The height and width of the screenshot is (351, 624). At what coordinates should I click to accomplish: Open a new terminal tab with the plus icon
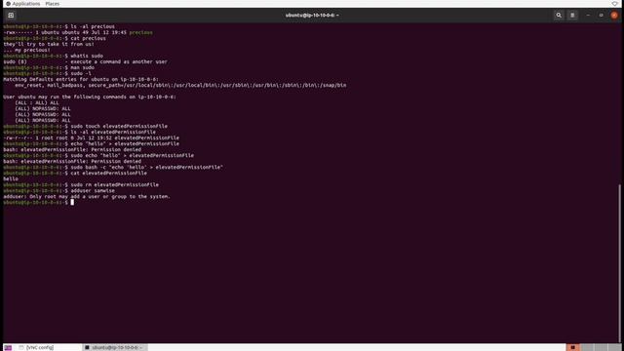click(11, 16)
